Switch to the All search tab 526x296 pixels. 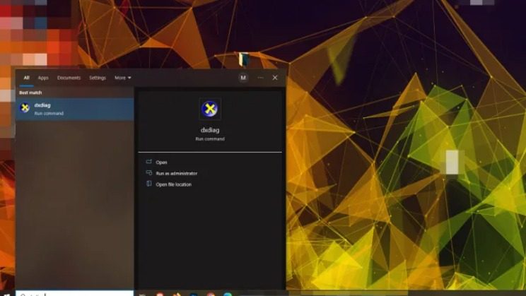pyautogui.click(x=27, y=78)
